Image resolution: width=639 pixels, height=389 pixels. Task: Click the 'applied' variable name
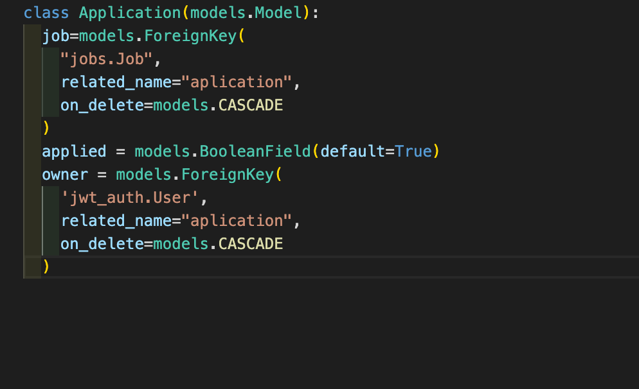coord(74,152)
